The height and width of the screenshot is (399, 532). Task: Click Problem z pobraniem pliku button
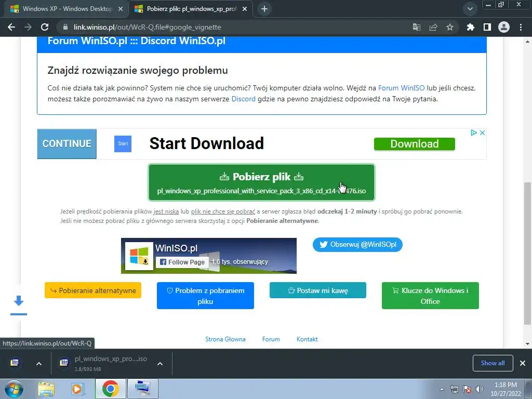click(x=205, y=296)
